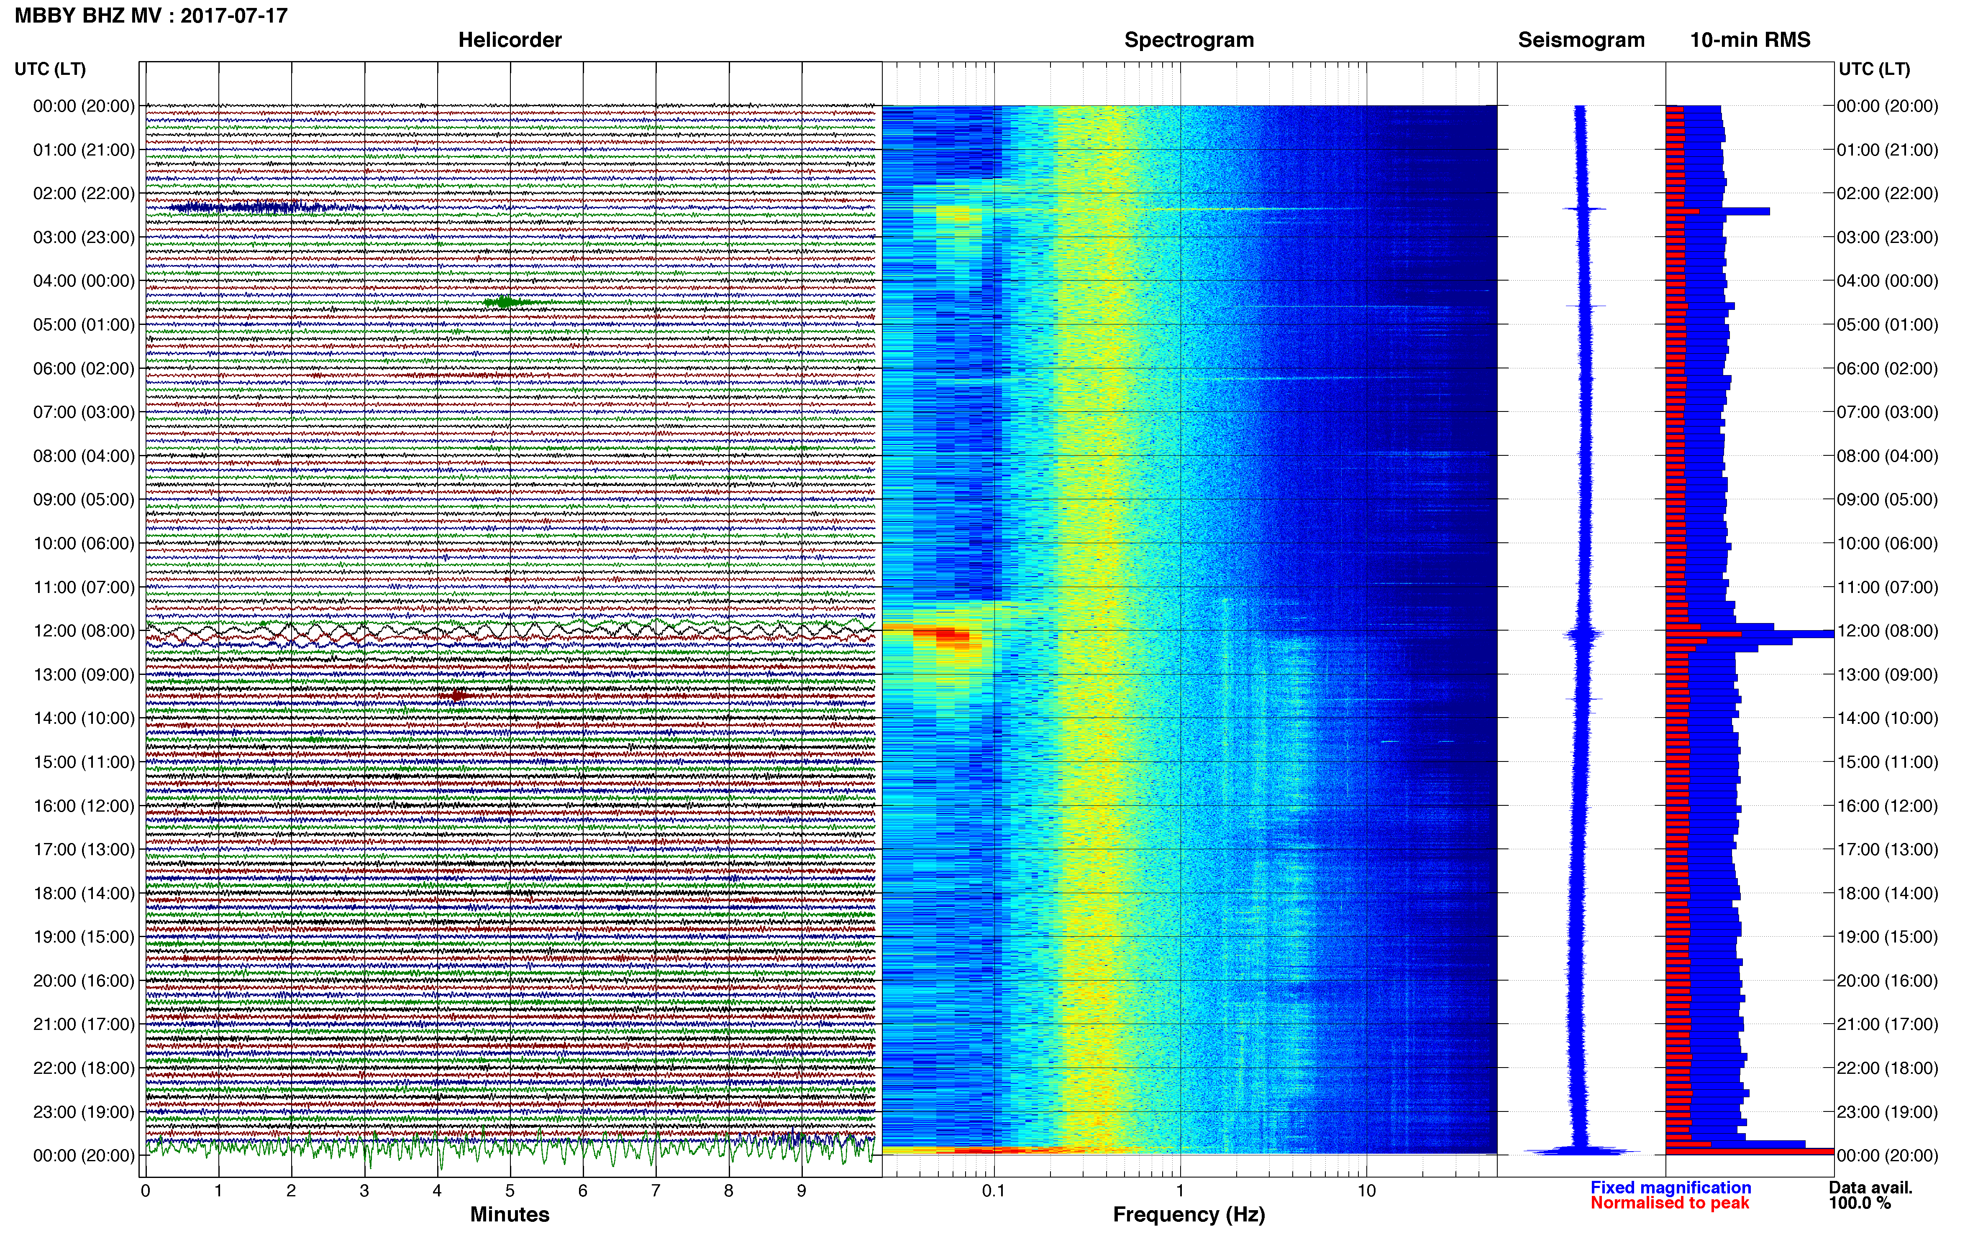This screenshot has height=1239, width=1983.
Task: Click the Minutes axis title
Action: point(509,1214)
